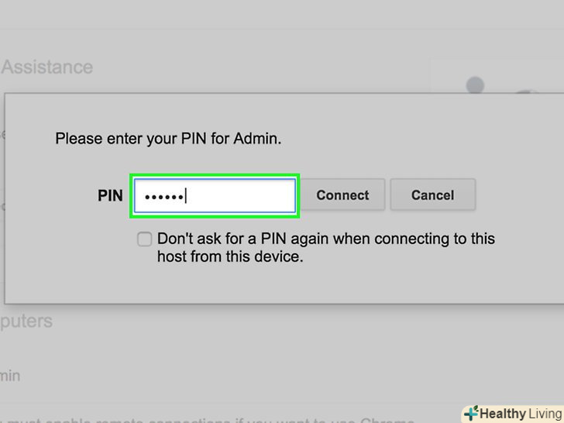The image size is (564, 423).
Task: Enable the don't ask for PIN checkbox
Action: tap(144, 239)
